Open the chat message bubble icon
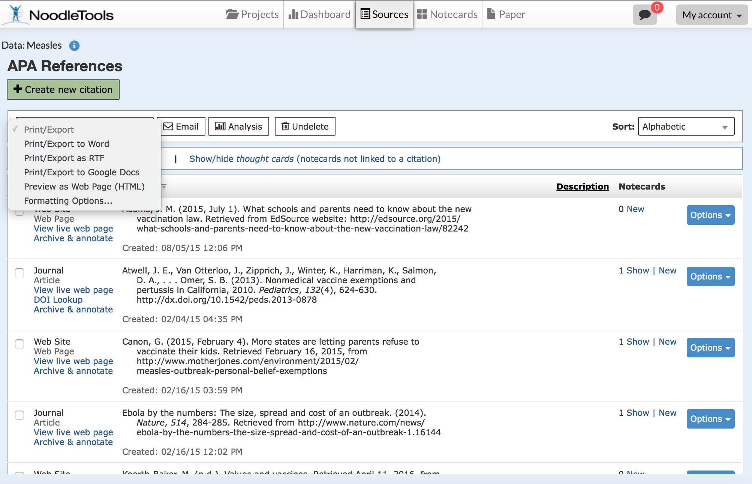The image size is (752, 484). point(644,15)
